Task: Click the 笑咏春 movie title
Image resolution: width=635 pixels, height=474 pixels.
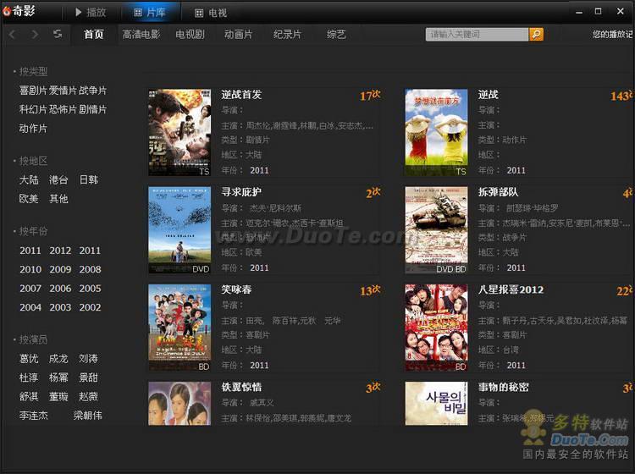Action: pos(236,289)
